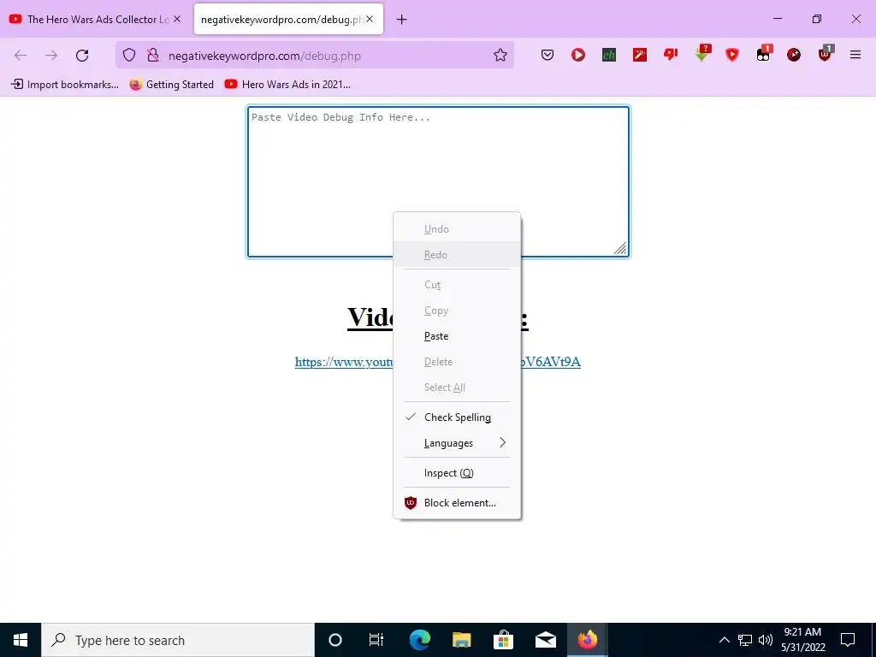Open the red play-circle extension icon

578,55
